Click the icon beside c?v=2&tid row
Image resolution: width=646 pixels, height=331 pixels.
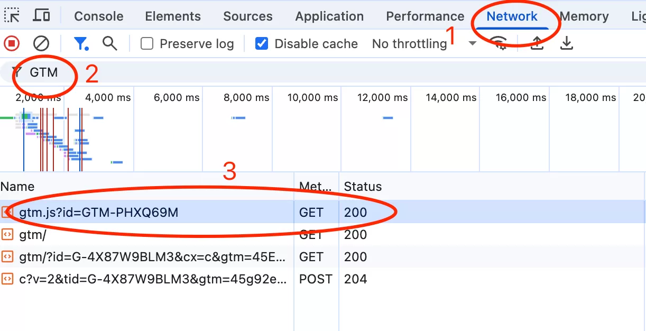(x=7, y=279)
